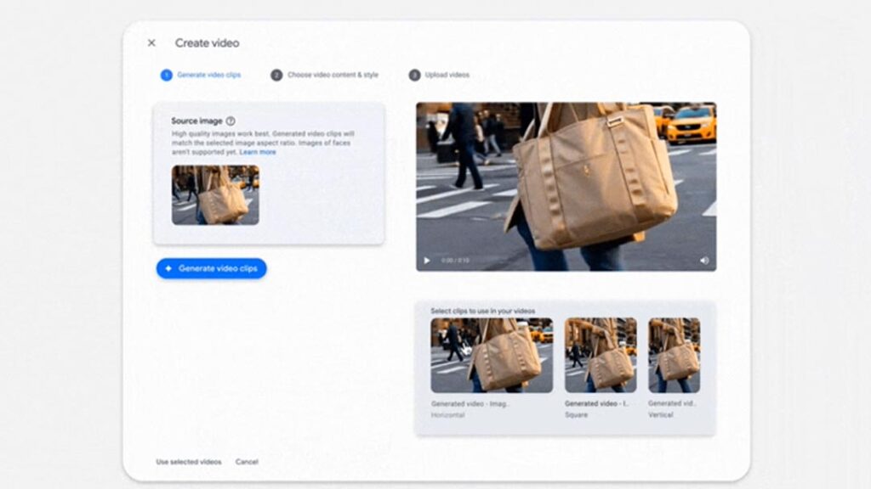
Task: Switch to the 'Upload videos' step
Action: pos(447,75)
